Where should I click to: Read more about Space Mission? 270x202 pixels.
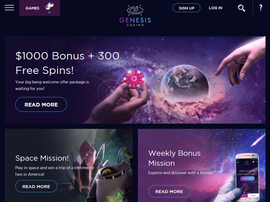[36, 186]
